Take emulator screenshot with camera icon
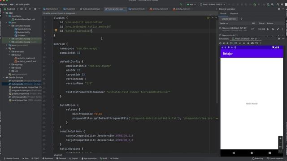Image resolution: width=287 pixels, height=161 pixels. (252, 43)
